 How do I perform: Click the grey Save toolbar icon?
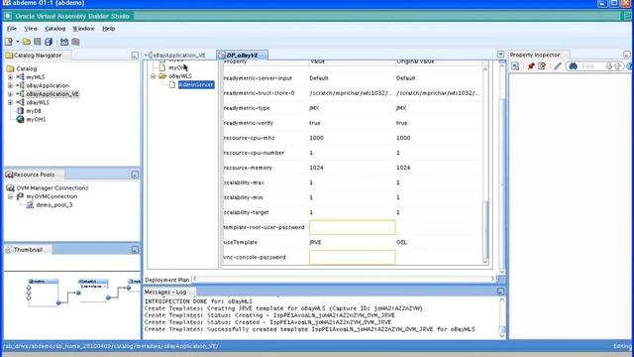(x=38, y=42)
